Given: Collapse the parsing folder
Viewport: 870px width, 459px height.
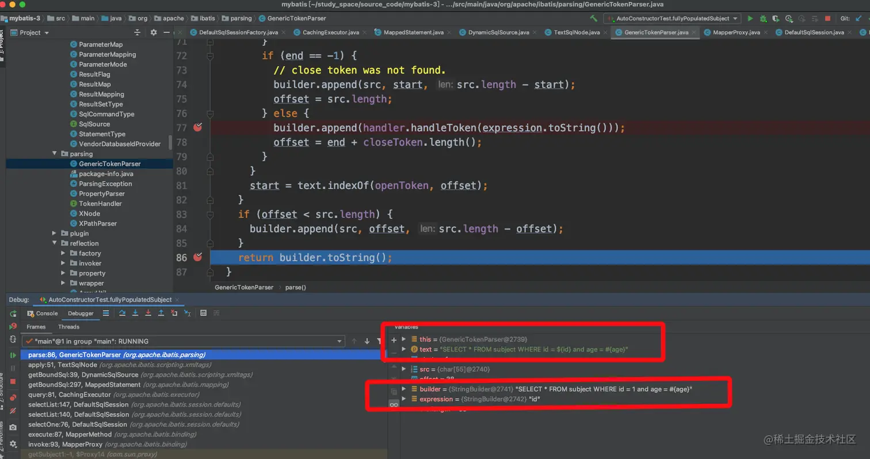Looking at the screenshot, I should click(x=55, y=154).
